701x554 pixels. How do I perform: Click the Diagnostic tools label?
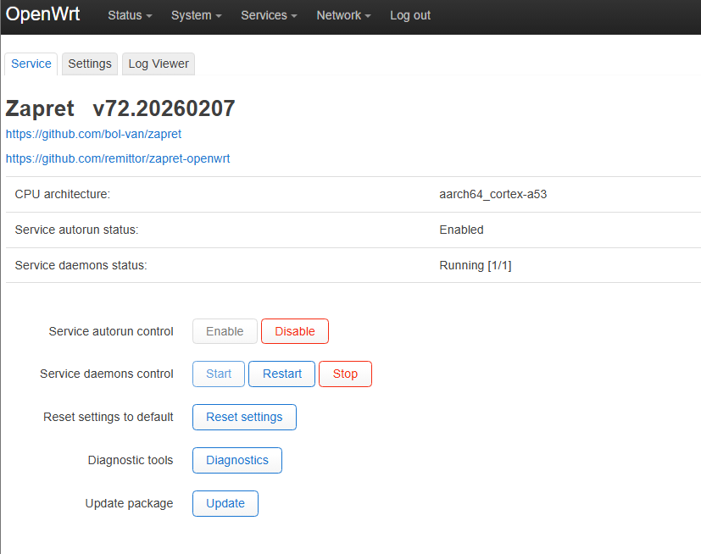tap(131, 460)
